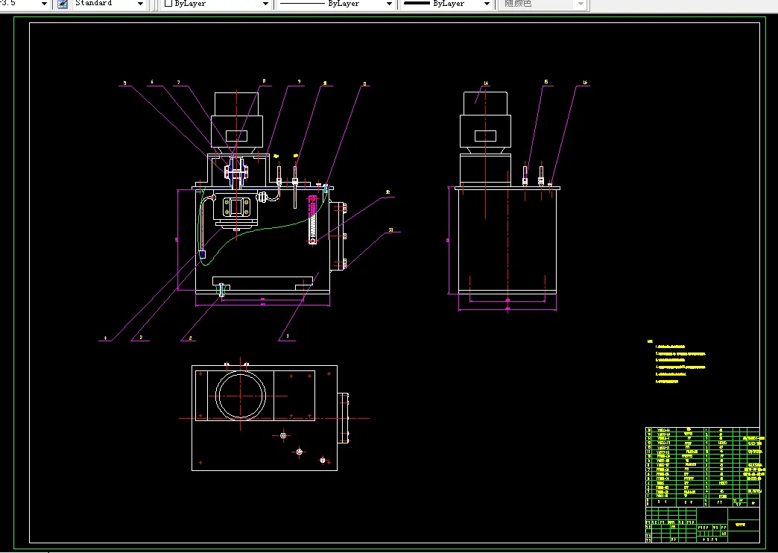
Task: Select balloon number 13 label
Action: point(391,230)
